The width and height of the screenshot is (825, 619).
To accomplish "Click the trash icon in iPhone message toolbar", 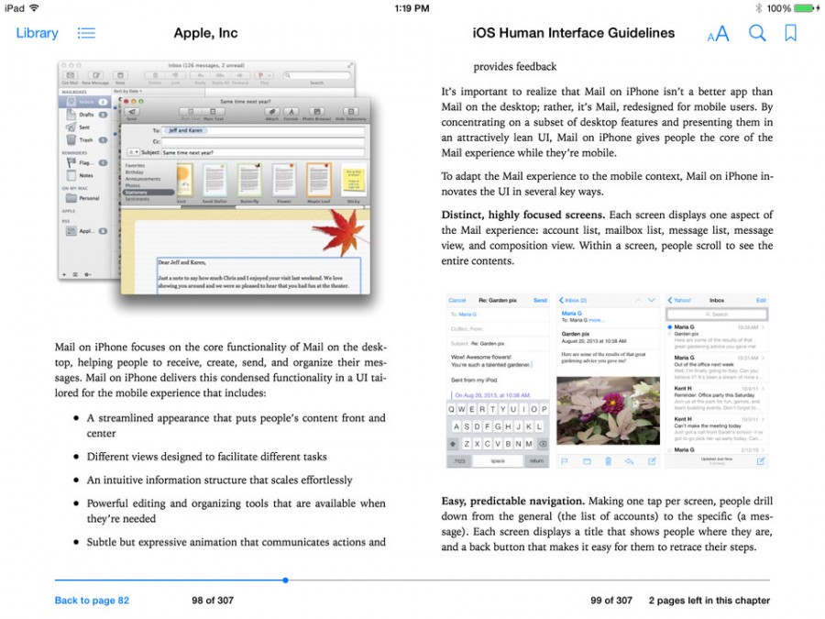I will pyautogui.click(x=609, y=461).
